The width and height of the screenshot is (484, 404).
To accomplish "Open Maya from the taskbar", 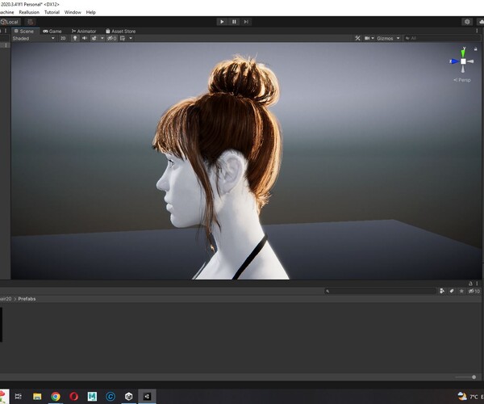I will click(92, 396).
